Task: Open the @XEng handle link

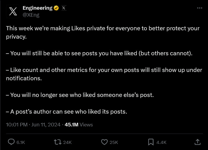Action: tap(31, 15)
